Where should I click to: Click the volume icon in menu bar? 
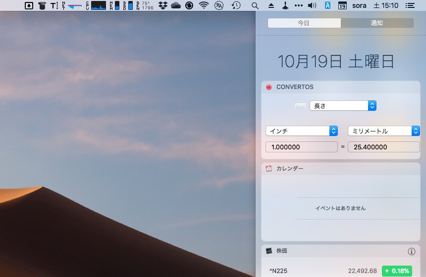pos(312,5)
